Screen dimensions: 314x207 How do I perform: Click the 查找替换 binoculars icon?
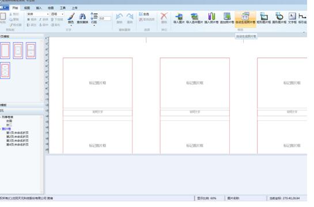[82, 18]
